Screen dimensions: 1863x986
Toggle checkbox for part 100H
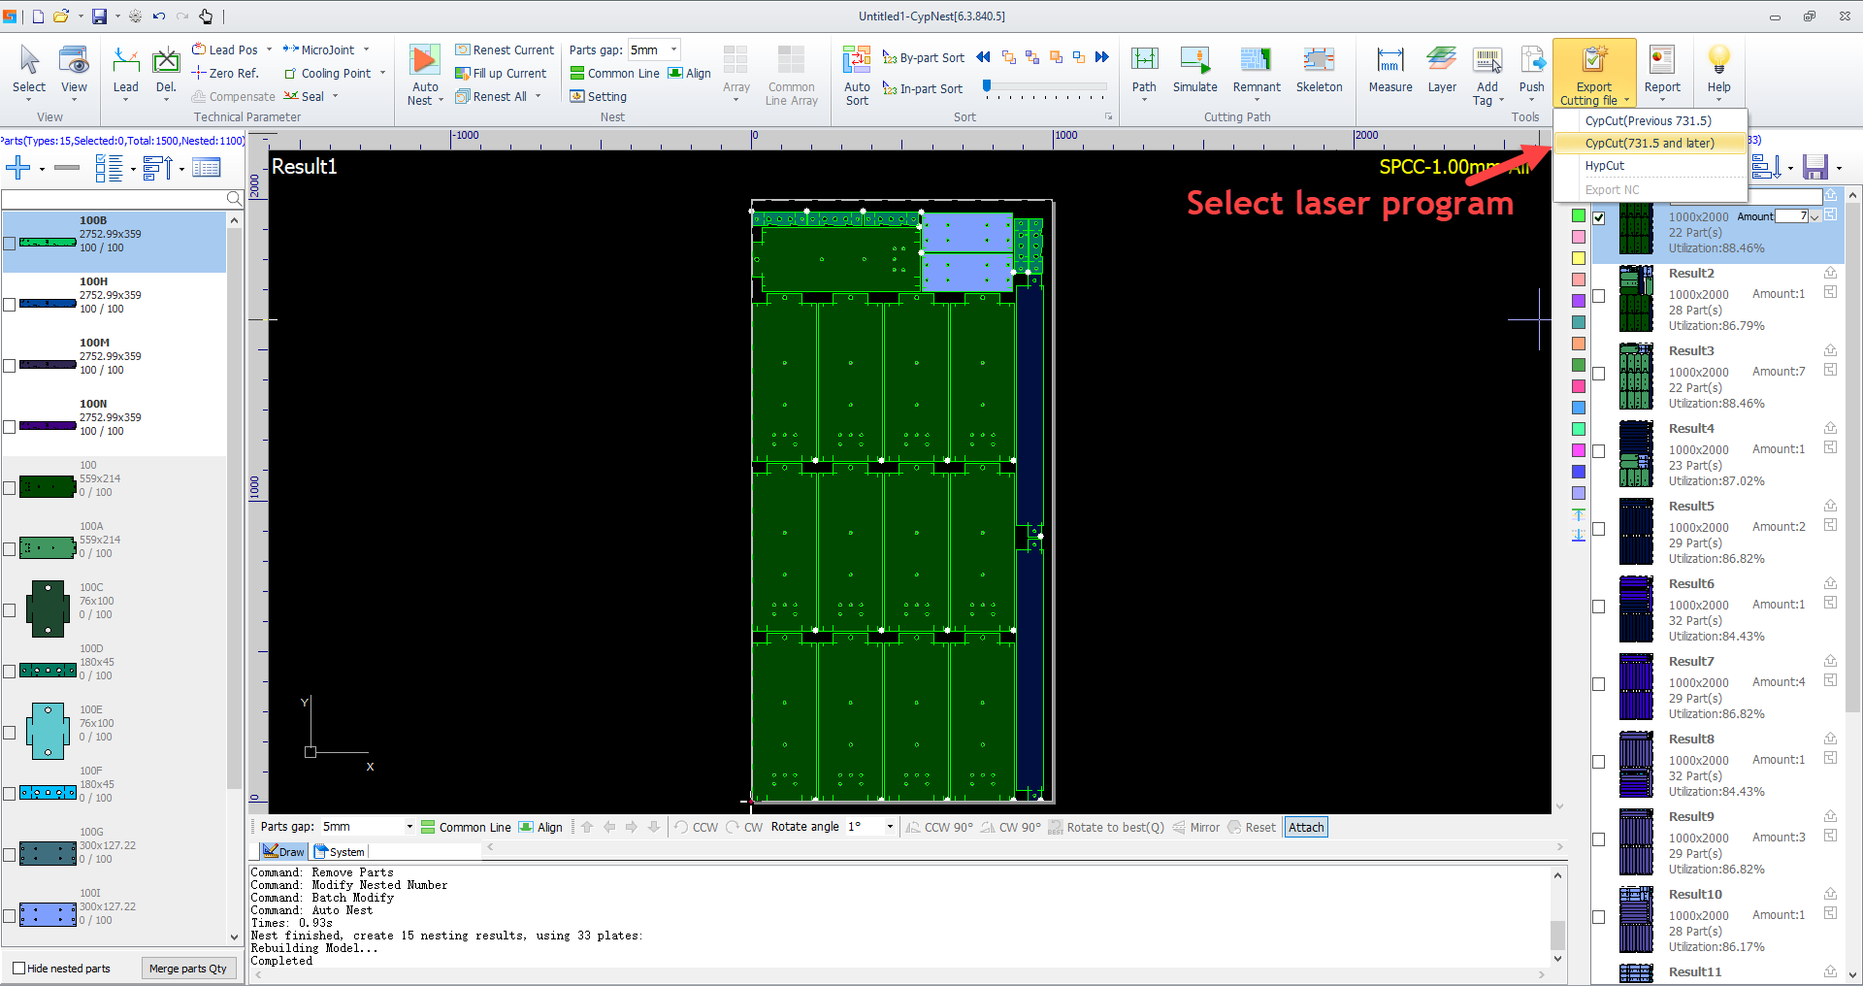[10, 305]
